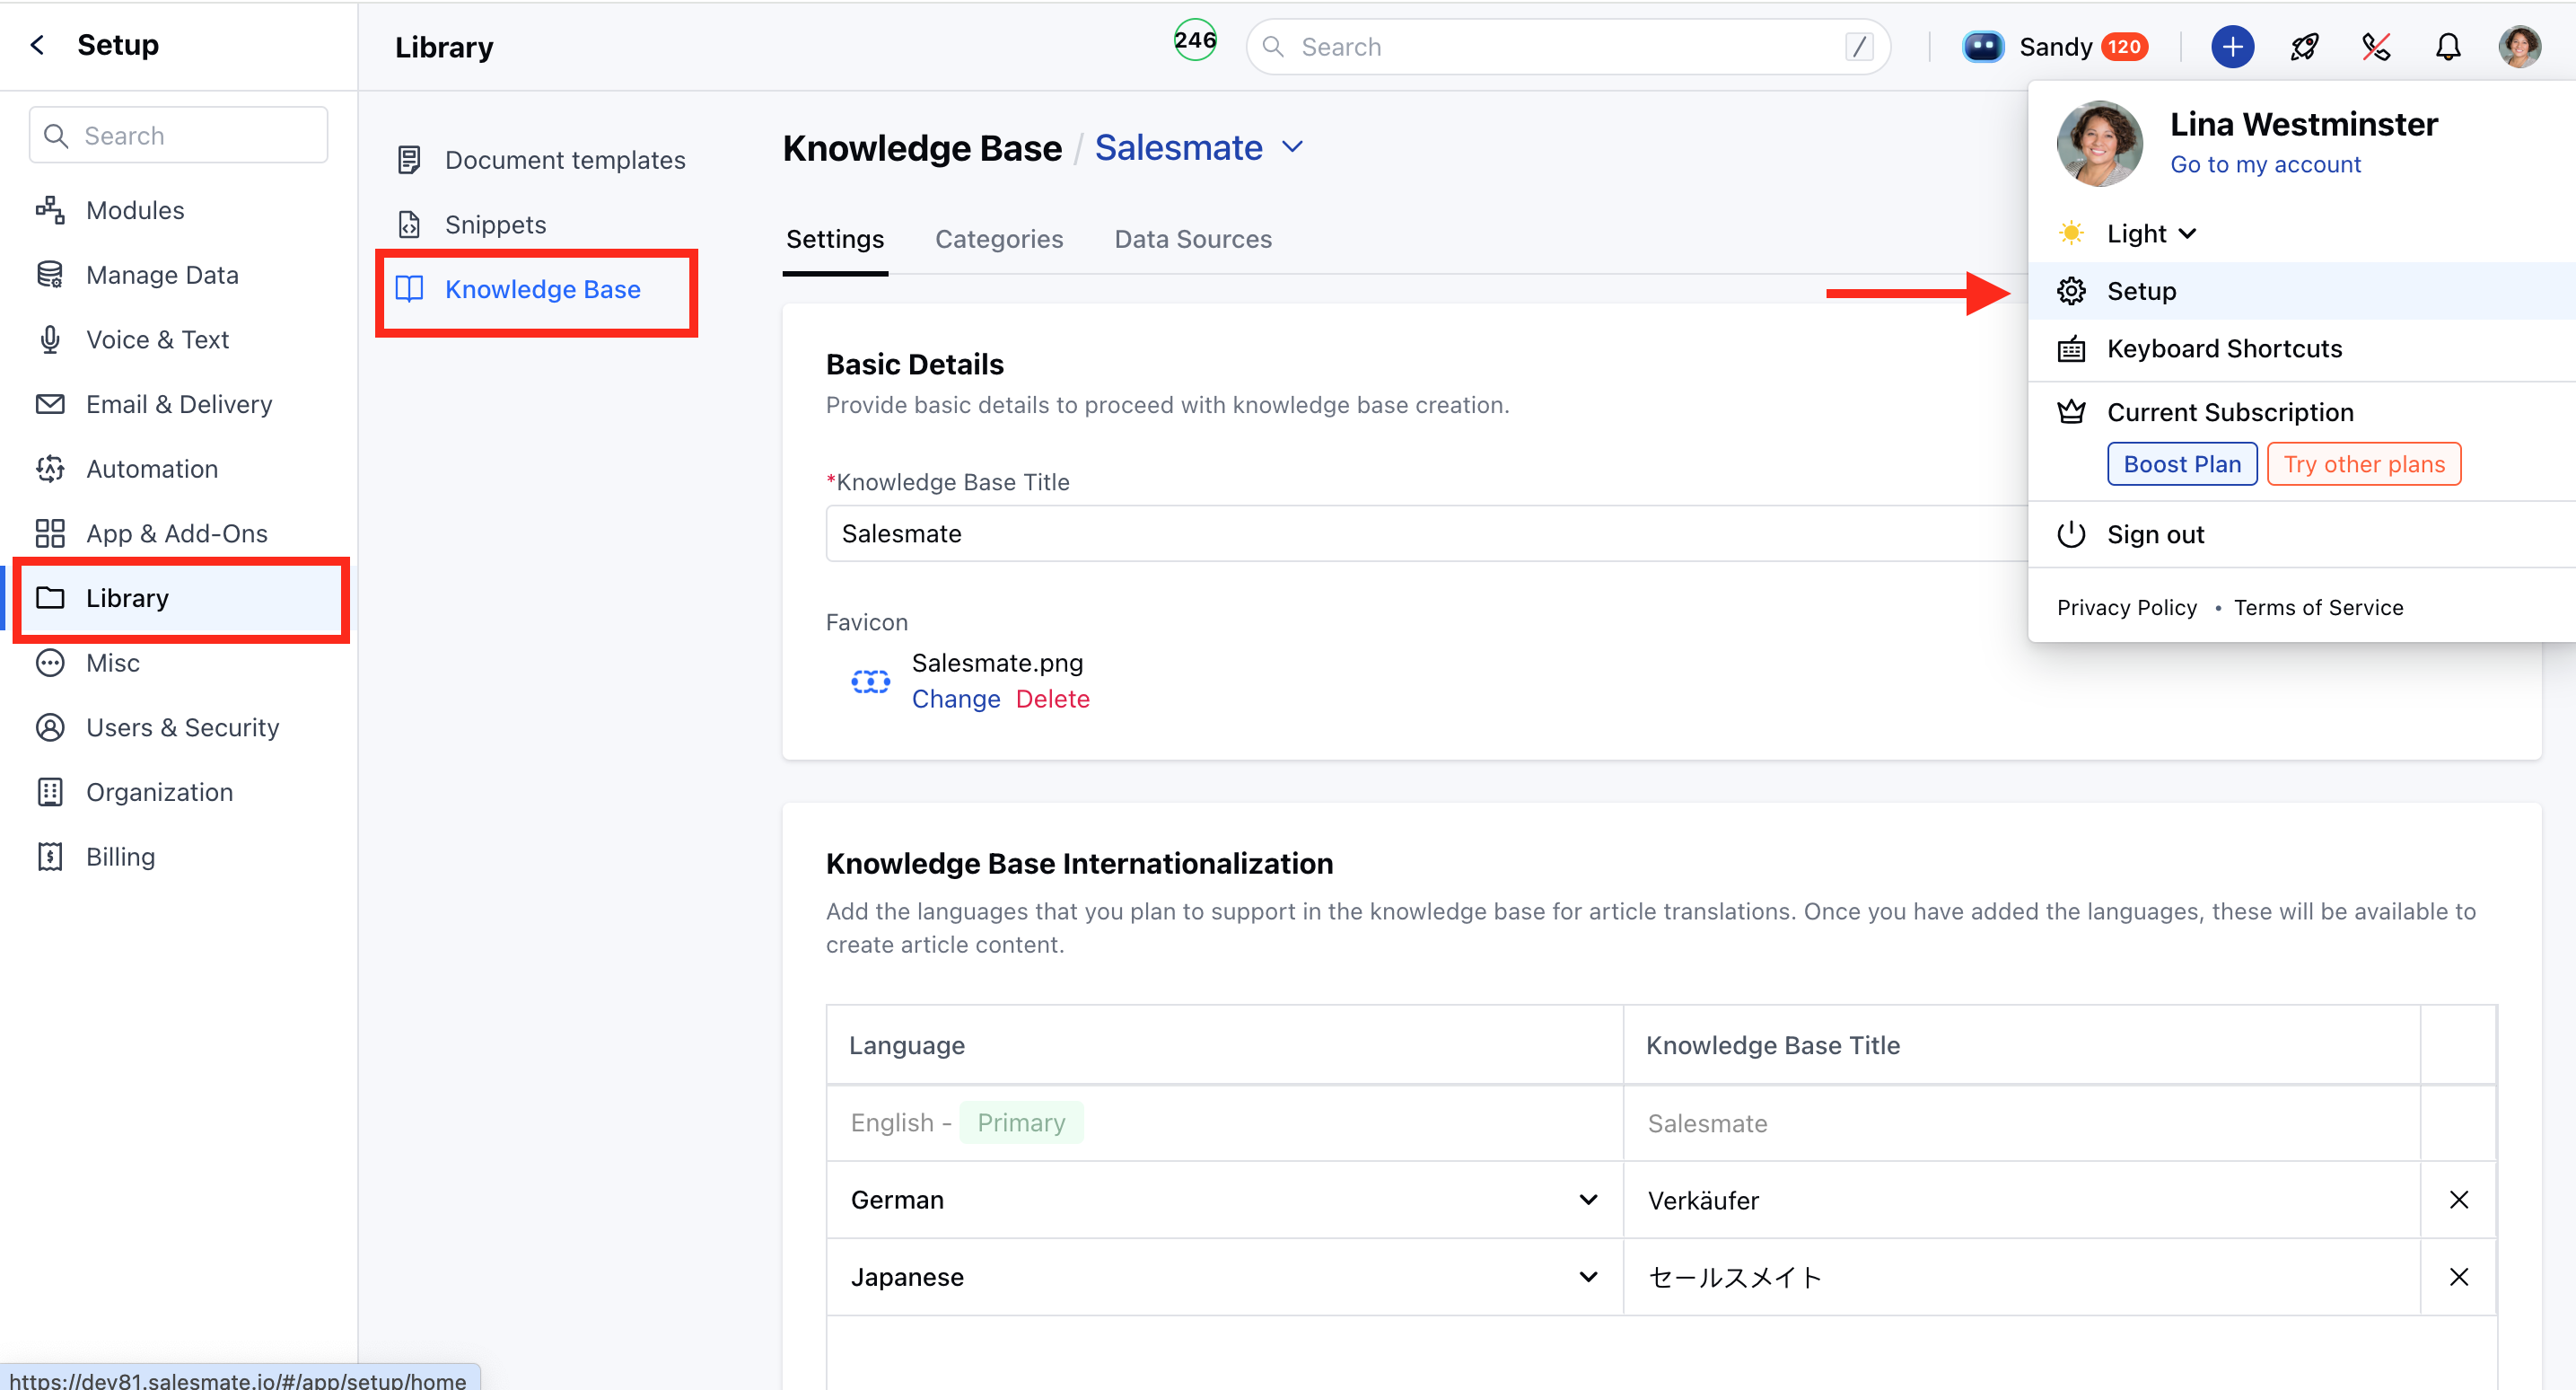
Task: Open the Automation section
Action: [x=152, y=470]
